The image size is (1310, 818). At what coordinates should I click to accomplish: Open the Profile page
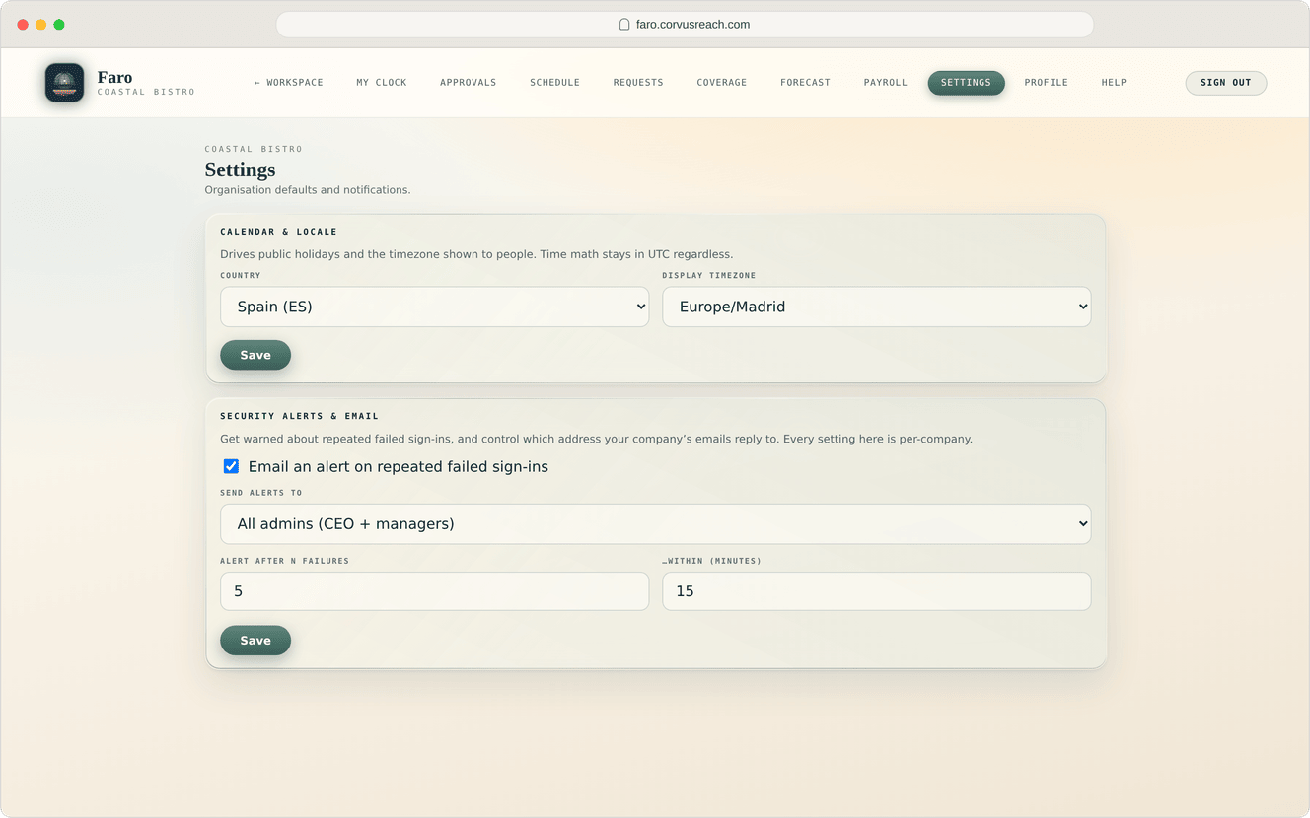[1047, 83]
